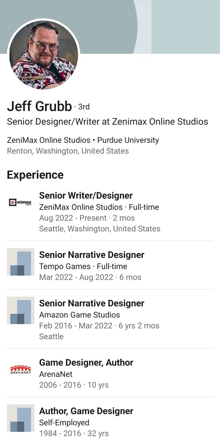This screenshot has width=220, height=441.
Task: Click the Renton, Washington location text
Action: [x=68, y=151]
